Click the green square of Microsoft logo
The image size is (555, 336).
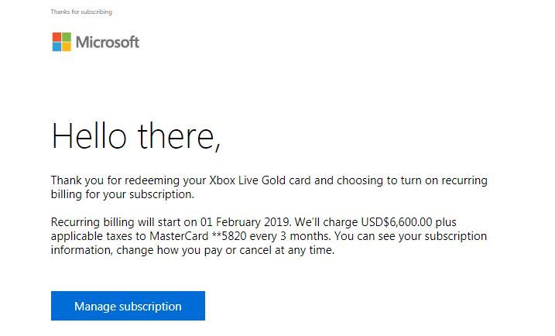tap(67, 36)
